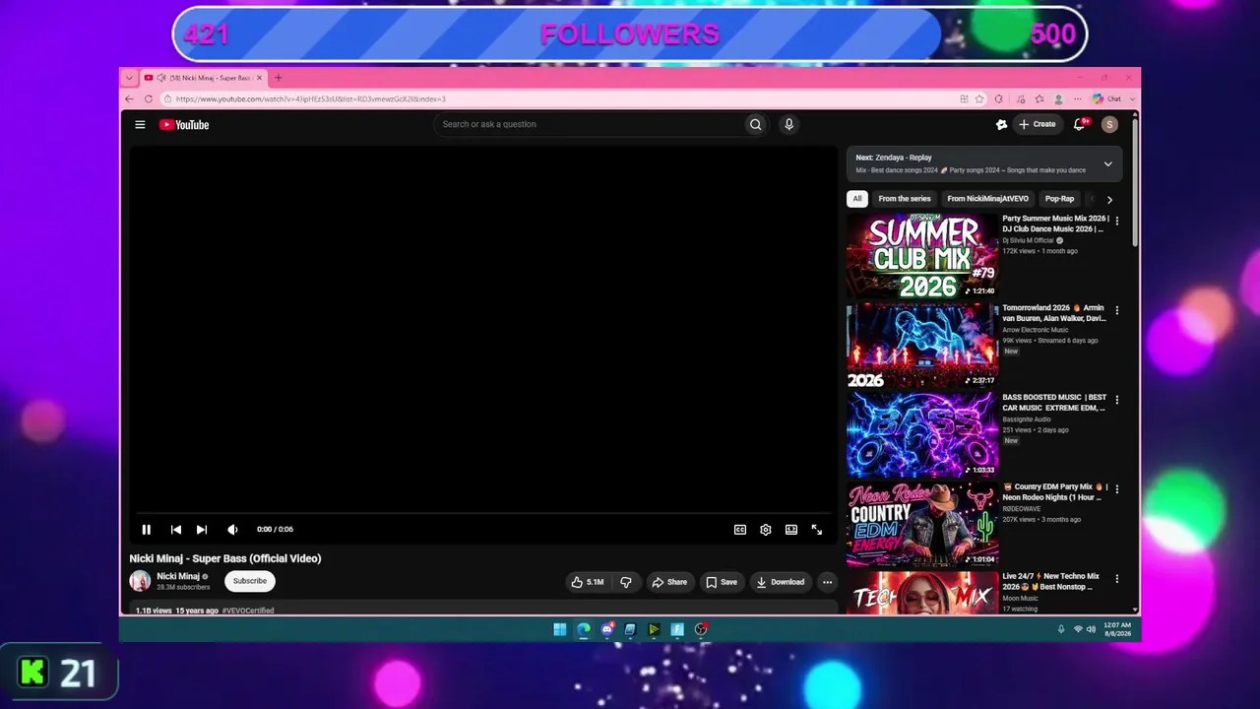Open taskbar volume control
Image resolution: width=1260 pixels, height=709 pixels.
point(1091,629)
